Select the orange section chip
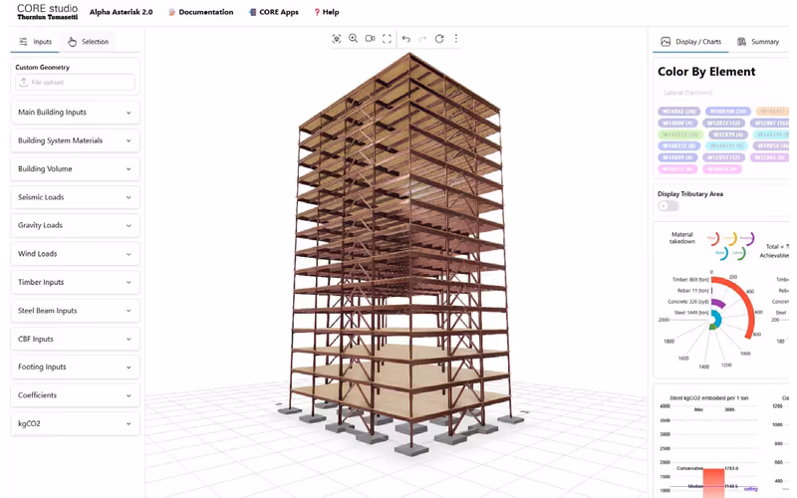The image size is (797, 498). tap(772, 112)
